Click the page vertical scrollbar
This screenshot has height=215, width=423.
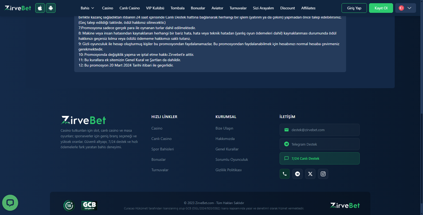point(421,159)
